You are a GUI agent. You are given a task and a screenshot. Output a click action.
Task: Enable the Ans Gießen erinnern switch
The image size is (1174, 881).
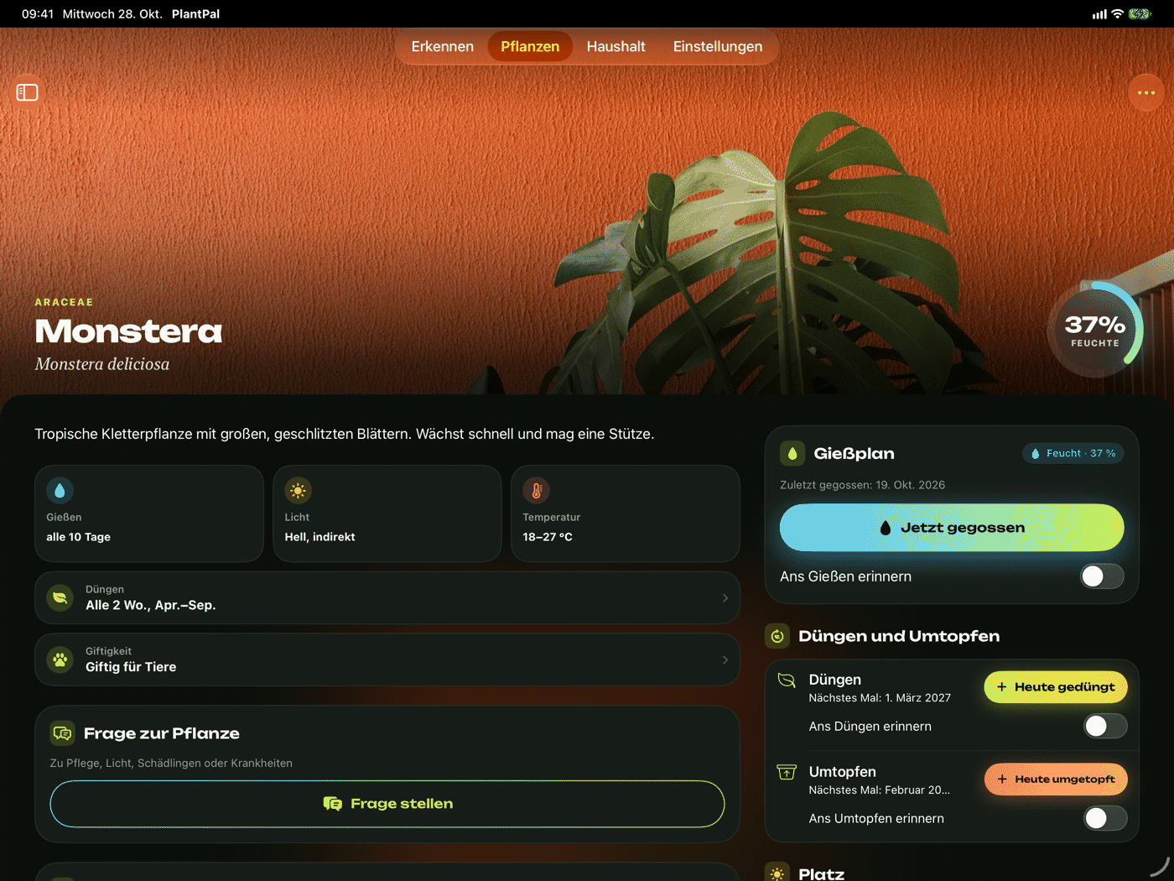(x=1102, y=576)
